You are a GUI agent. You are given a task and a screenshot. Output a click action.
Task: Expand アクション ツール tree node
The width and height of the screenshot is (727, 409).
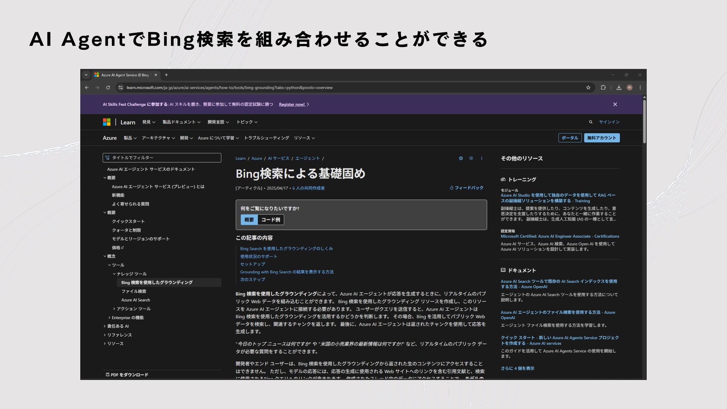tap(133, 309)
